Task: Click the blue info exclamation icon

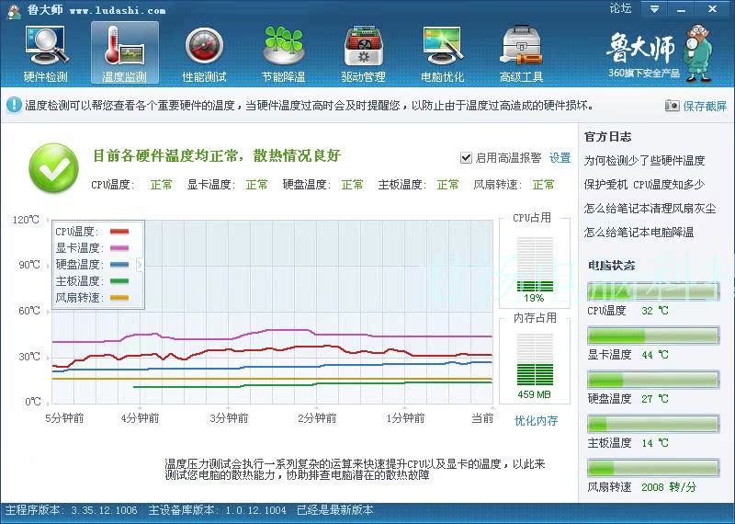Action: point(14,105)
